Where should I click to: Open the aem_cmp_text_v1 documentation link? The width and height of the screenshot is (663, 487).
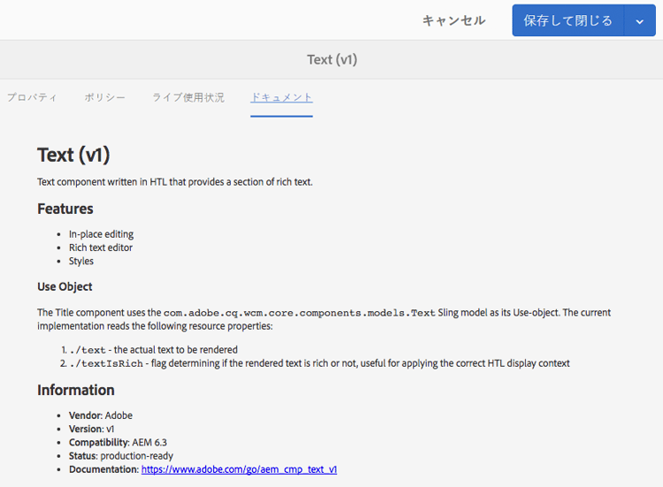[x=239, y=469]
